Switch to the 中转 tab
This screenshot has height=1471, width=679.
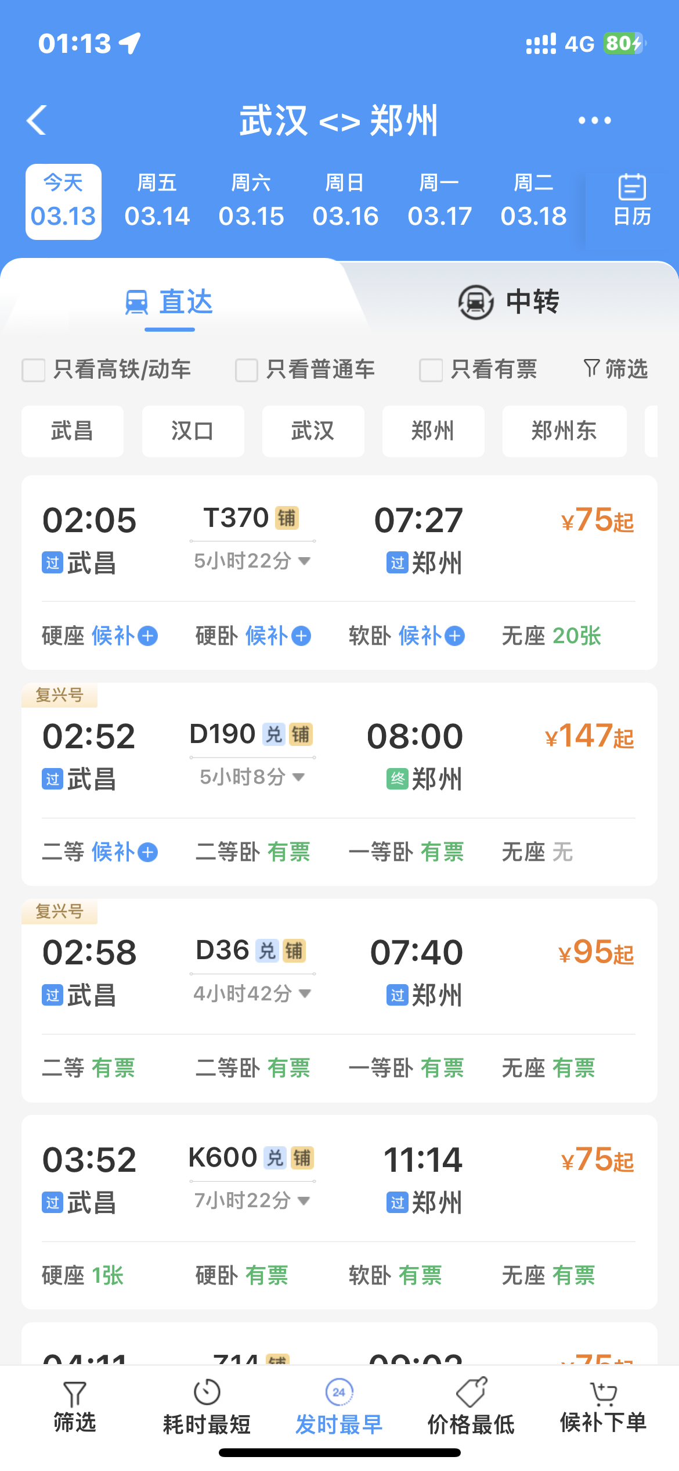coord(508,302)
